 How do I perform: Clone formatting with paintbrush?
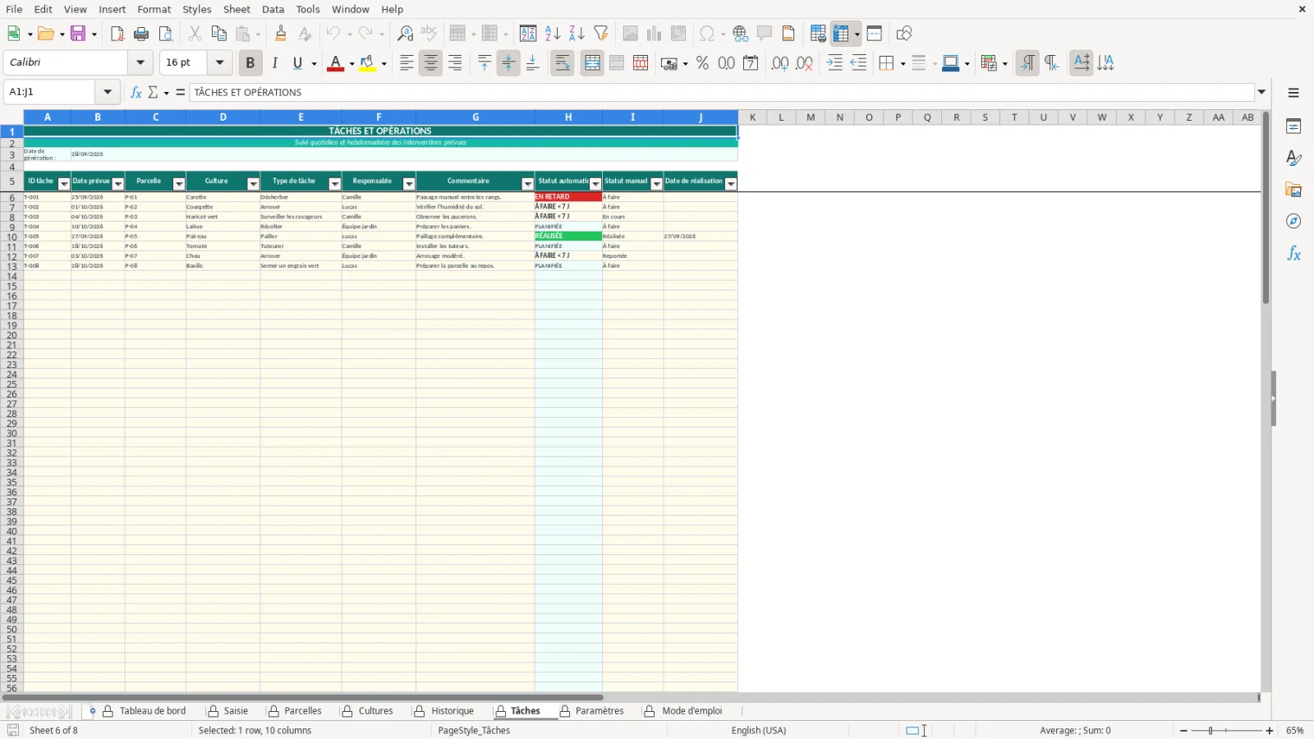pyautogui.click(x=281, y=34)
